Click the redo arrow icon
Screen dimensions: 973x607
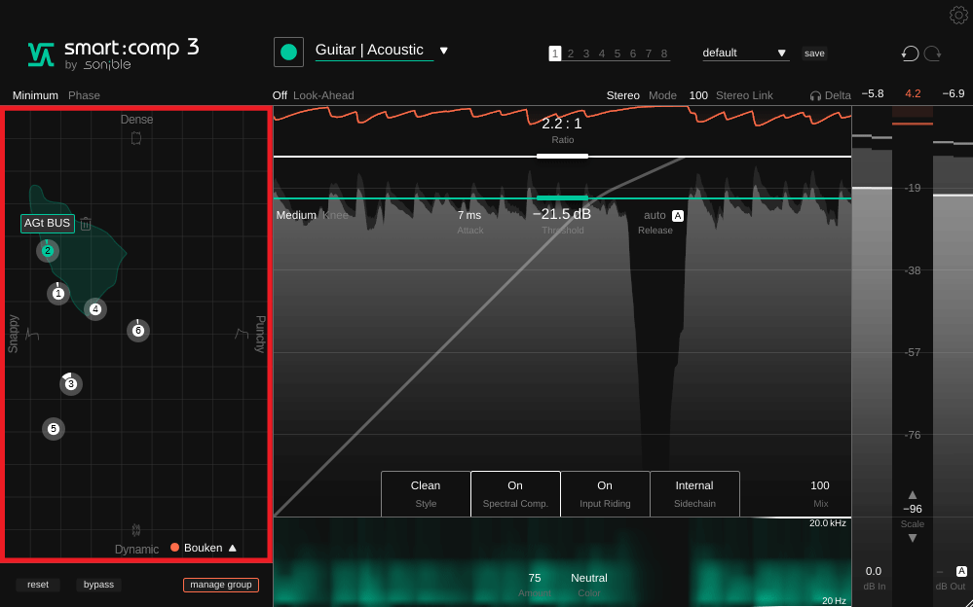[x=933, y=54]
